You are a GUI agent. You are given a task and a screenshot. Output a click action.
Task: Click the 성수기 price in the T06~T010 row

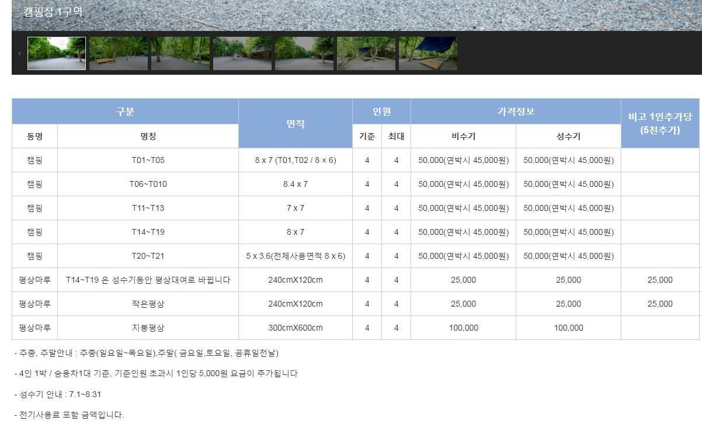click(x=568, y=184)
